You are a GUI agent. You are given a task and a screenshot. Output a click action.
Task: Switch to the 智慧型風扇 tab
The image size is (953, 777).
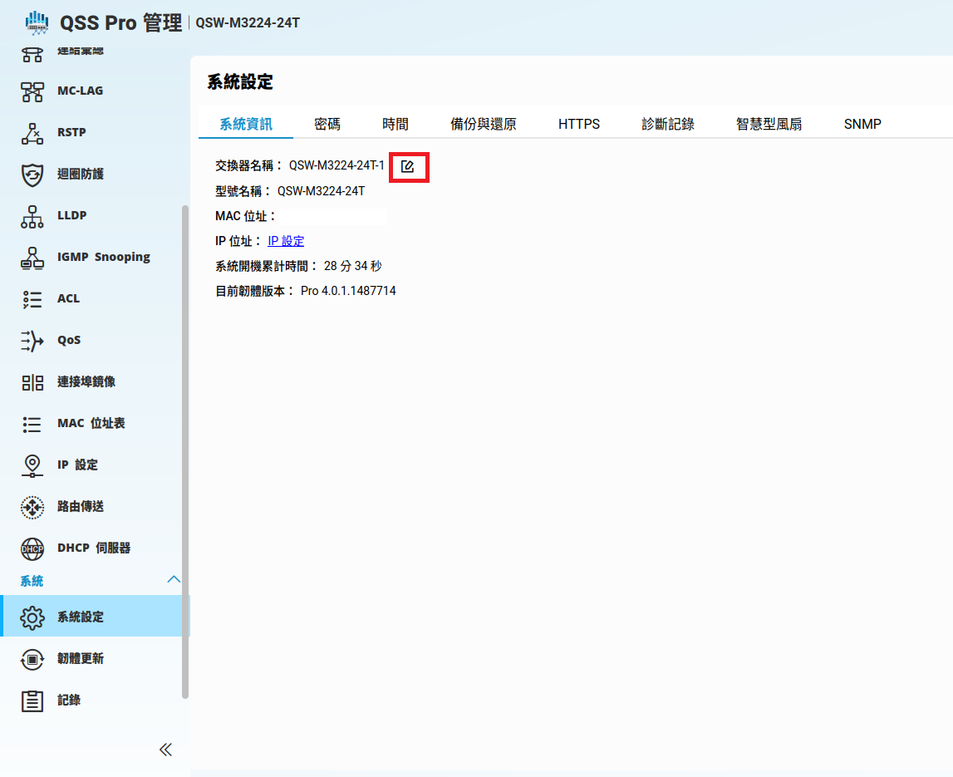pos(769,124)
